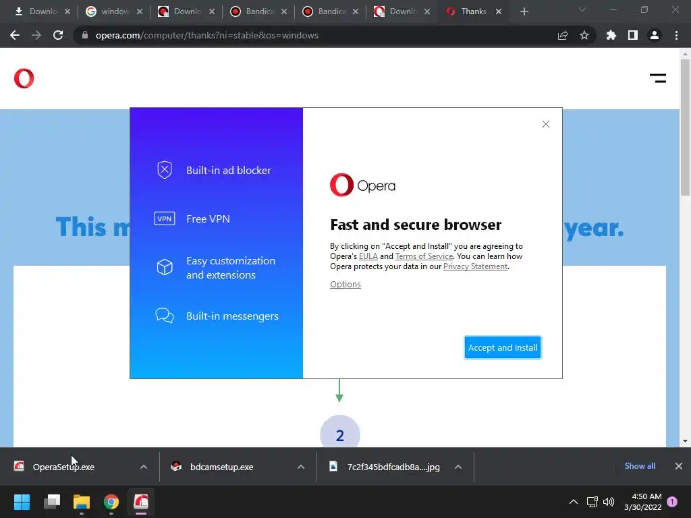The height and width of the screenshot is (518, 691).
Task: Open OperaSetup.exe from downloads bar
Action: pyautogui.click(x=63, y=467)
